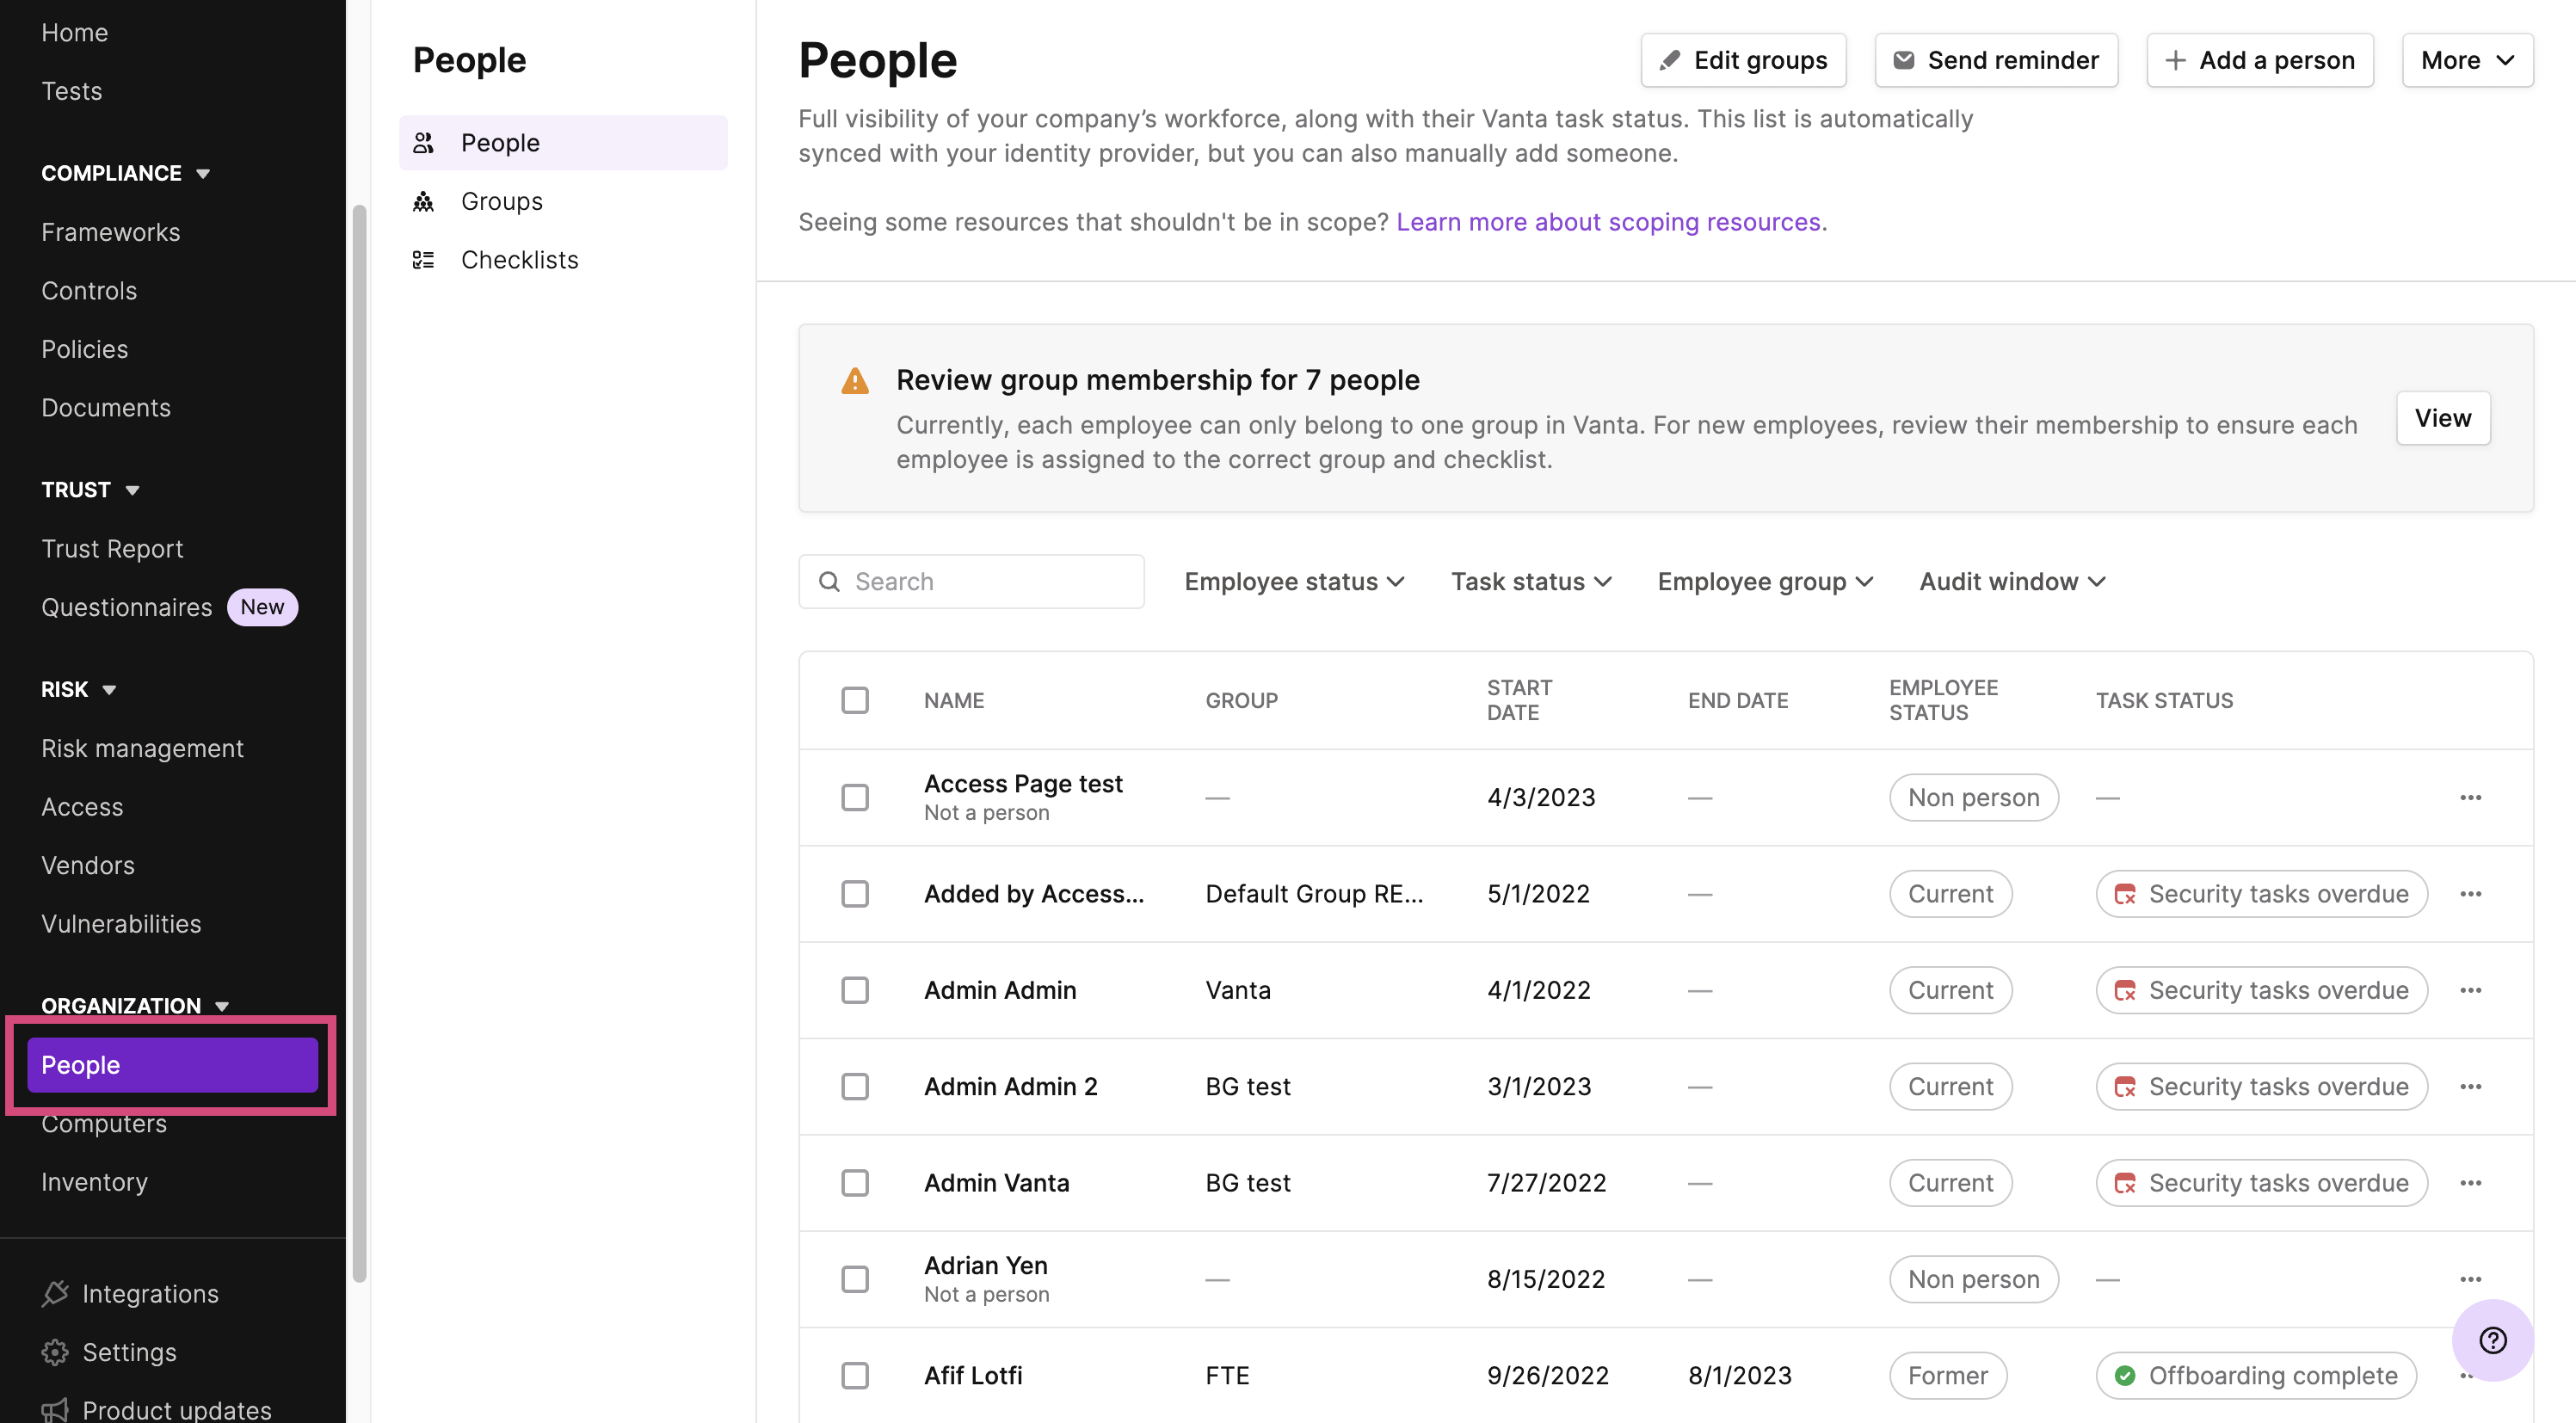Viewport: 2576px width, 1423px height.
Task: Click the Admin Vanta name cell
Action: [x=996, y=1183]
